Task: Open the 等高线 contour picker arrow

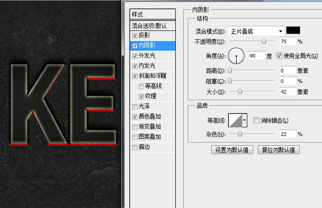Action: point(244,120)
